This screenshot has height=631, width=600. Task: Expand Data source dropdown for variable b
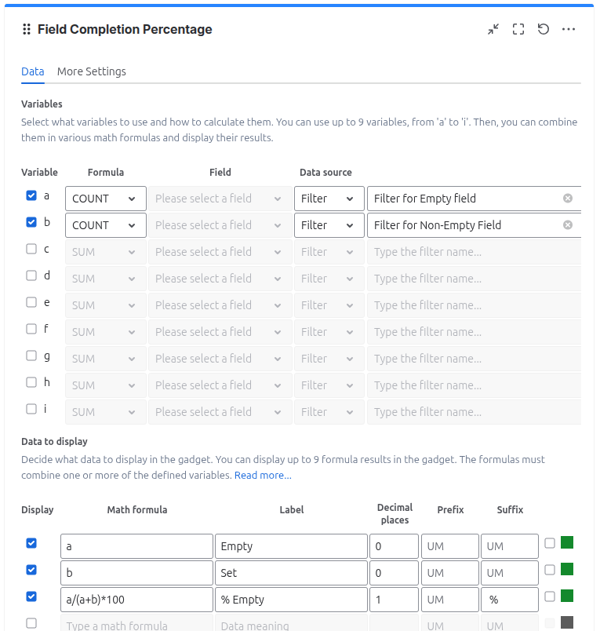click(329, 225)
